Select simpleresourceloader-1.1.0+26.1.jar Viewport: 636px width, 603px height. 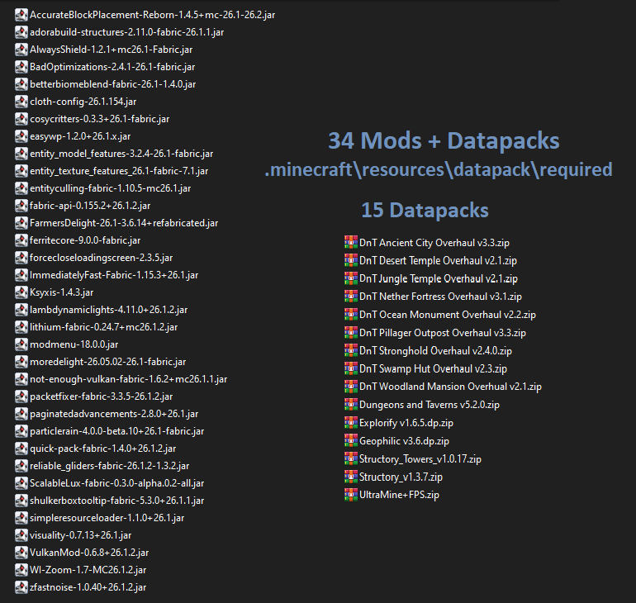pyautogui.click(x=107, y=518)
